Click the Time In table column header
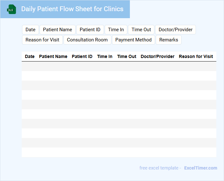Screen dimensions: 224x181 pyautogui.click(x=105, y=56)
